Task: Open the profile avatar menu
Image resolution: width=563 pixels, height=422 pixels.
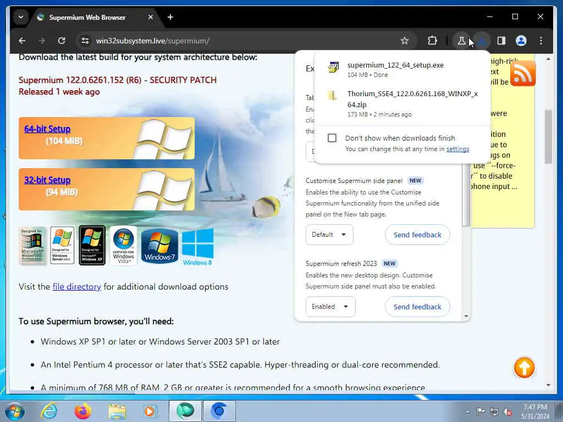Action: click(x=521, y=41)
